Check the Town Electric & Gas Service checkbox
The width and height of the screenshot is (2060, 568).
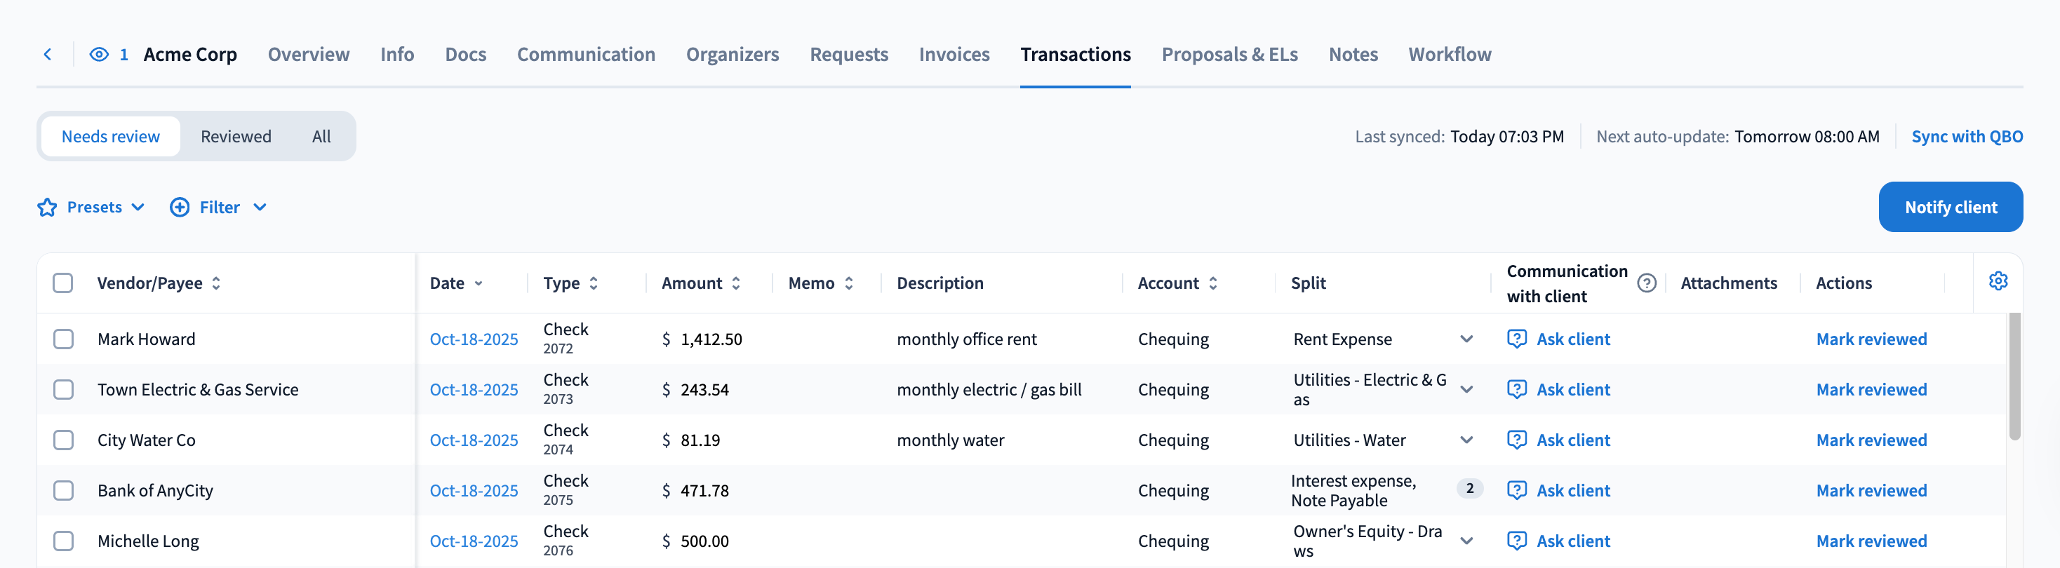[63, 389]
